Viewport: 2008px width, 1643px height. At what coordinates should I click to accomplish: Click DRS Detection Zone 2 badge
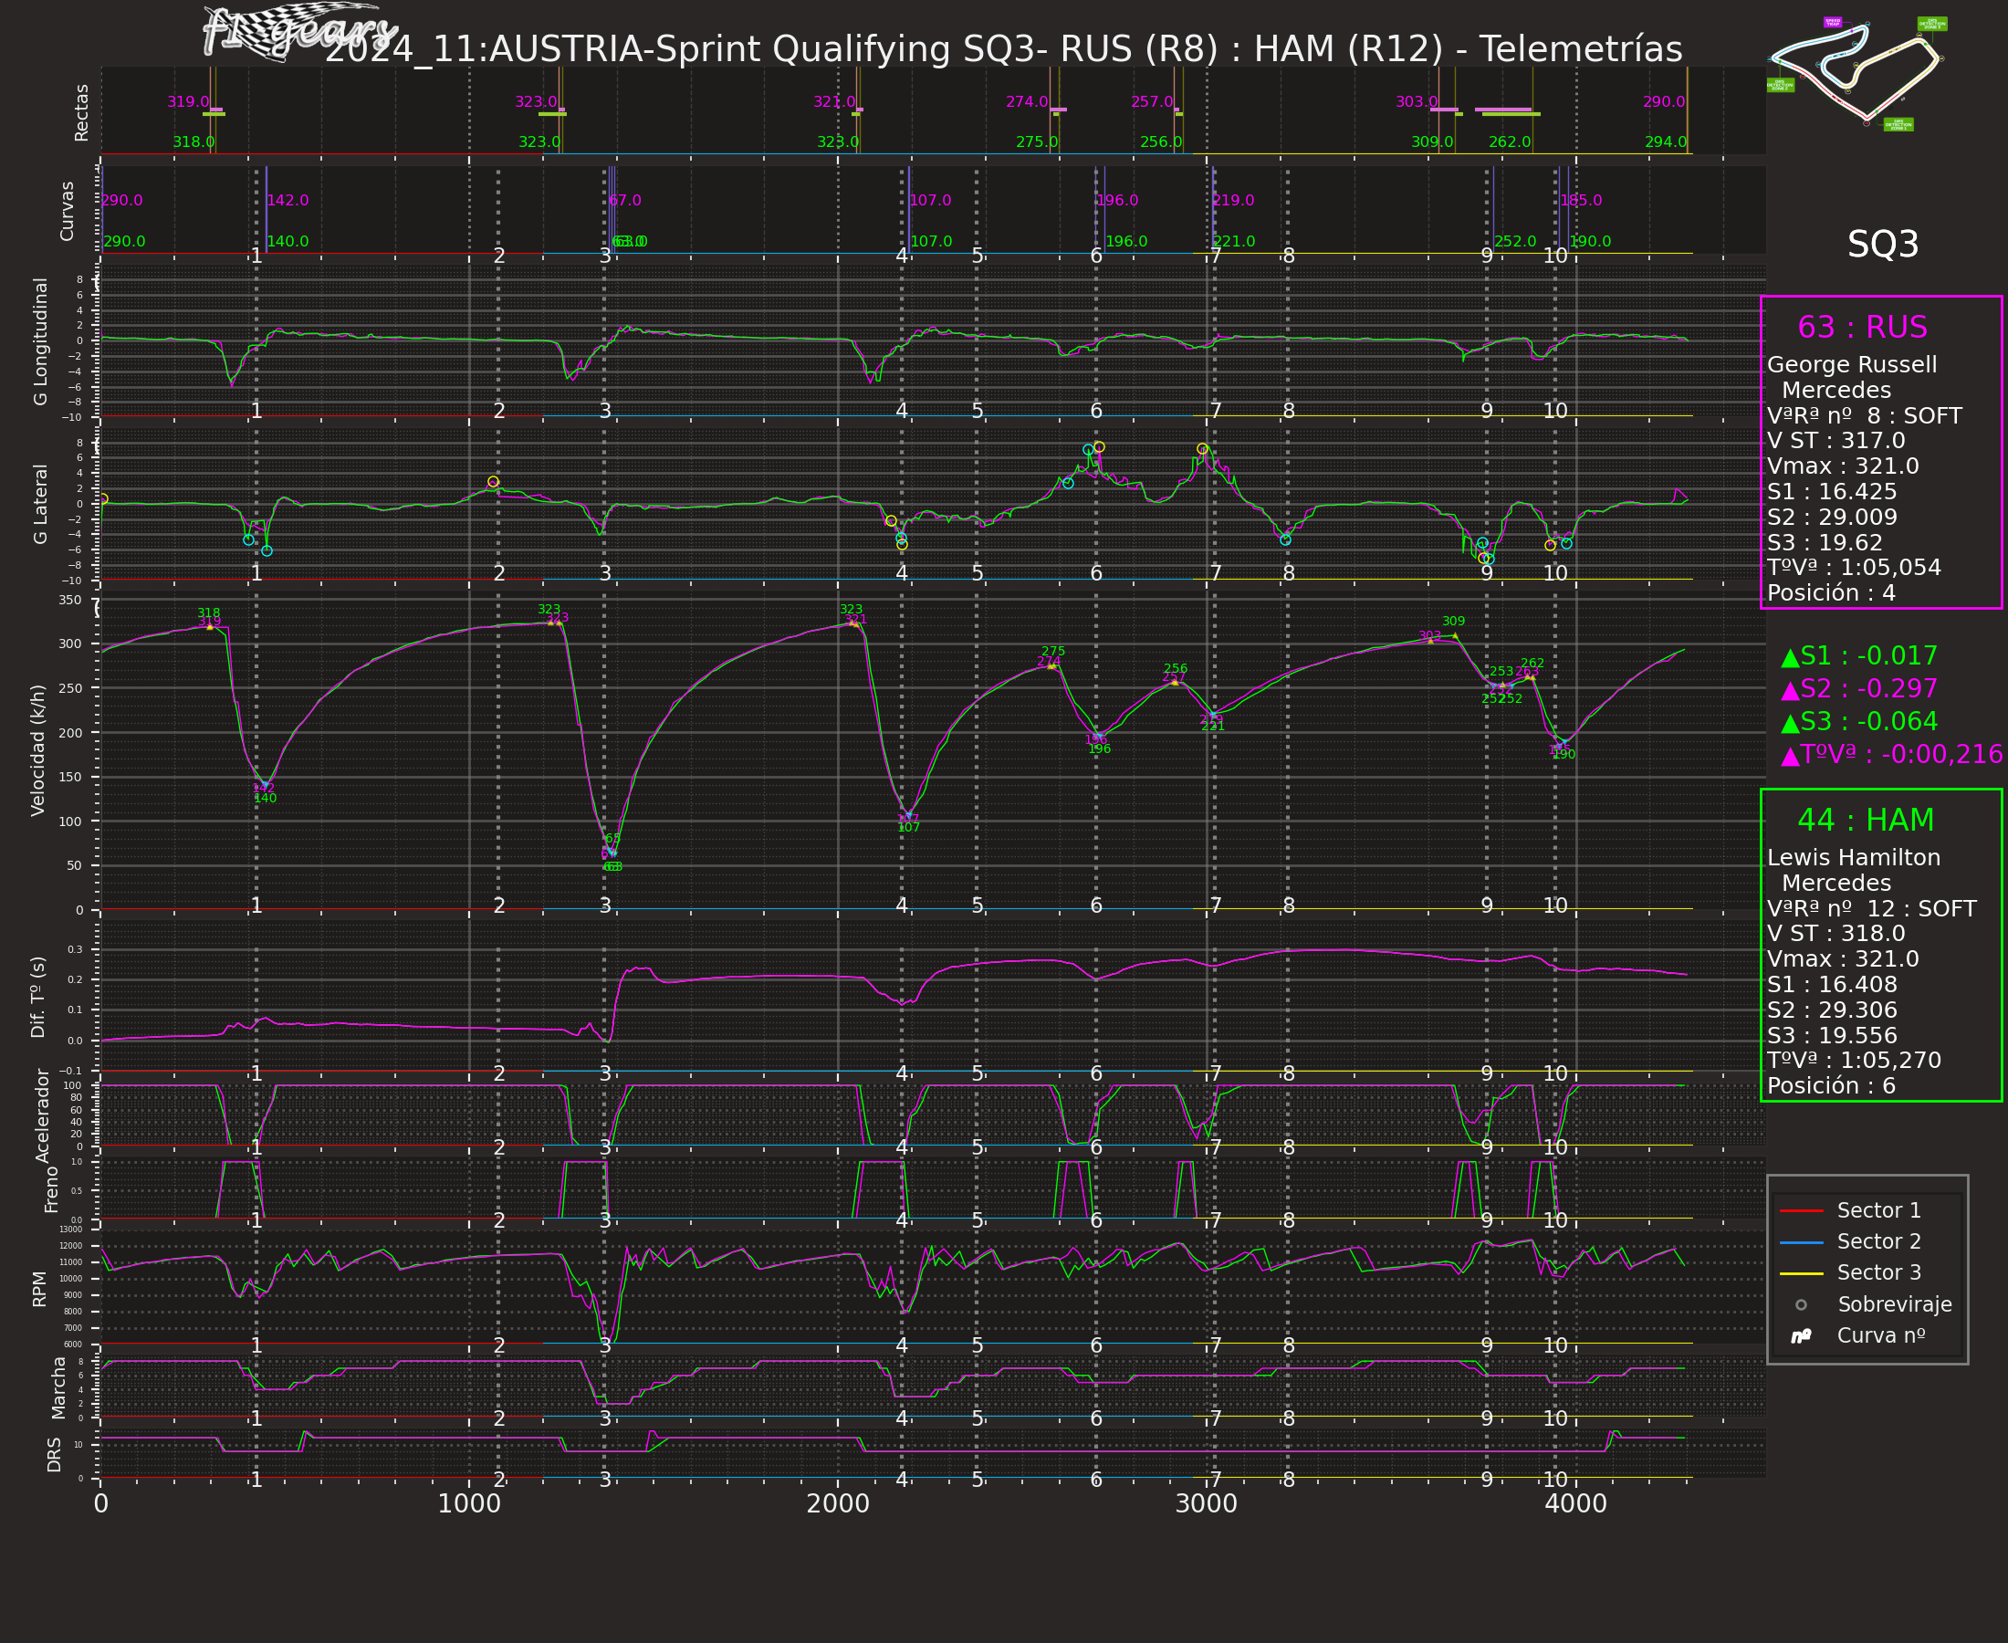(x=1780, y=85)
